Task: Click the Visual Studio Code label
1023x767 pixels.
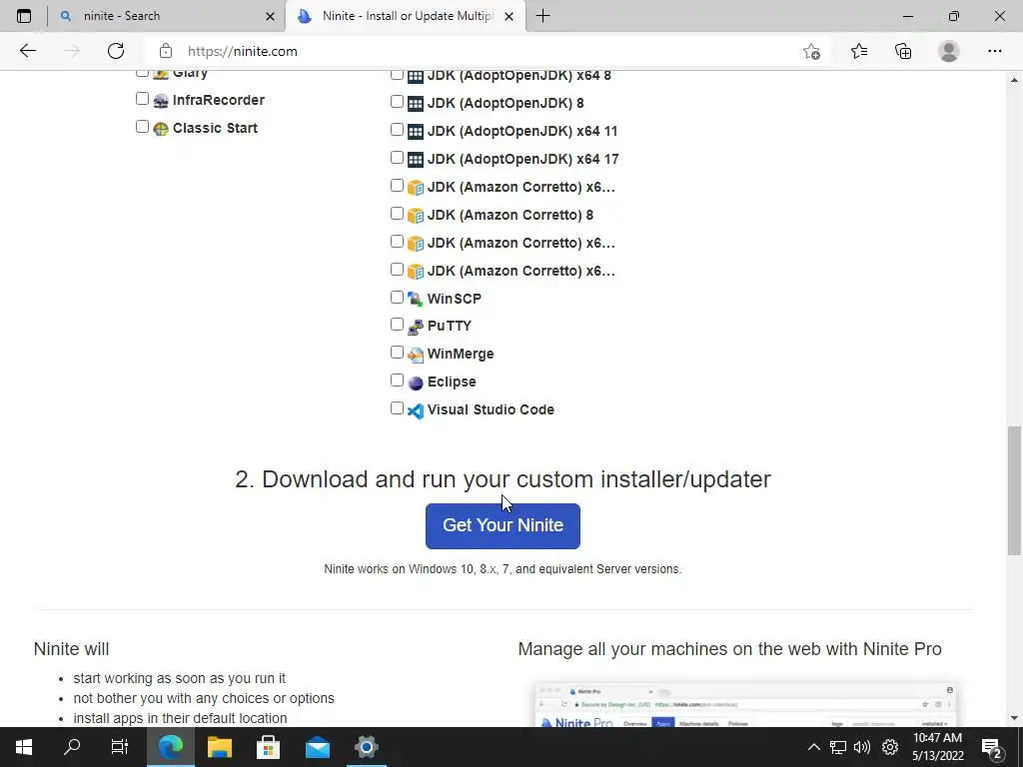Action: 491,409
